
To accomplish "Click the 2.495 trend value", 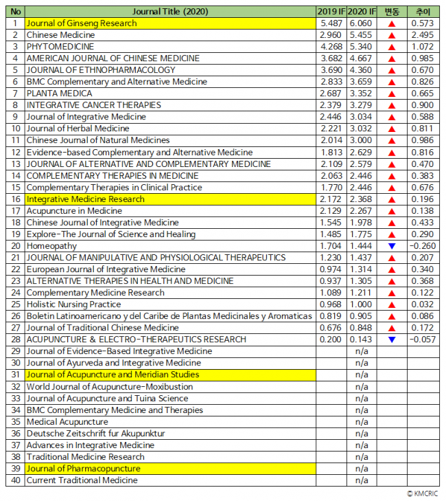I will click(423, 35).
